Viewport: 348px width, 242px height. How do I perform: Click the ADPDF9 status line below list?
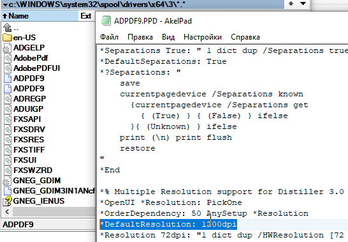(48, 224)
